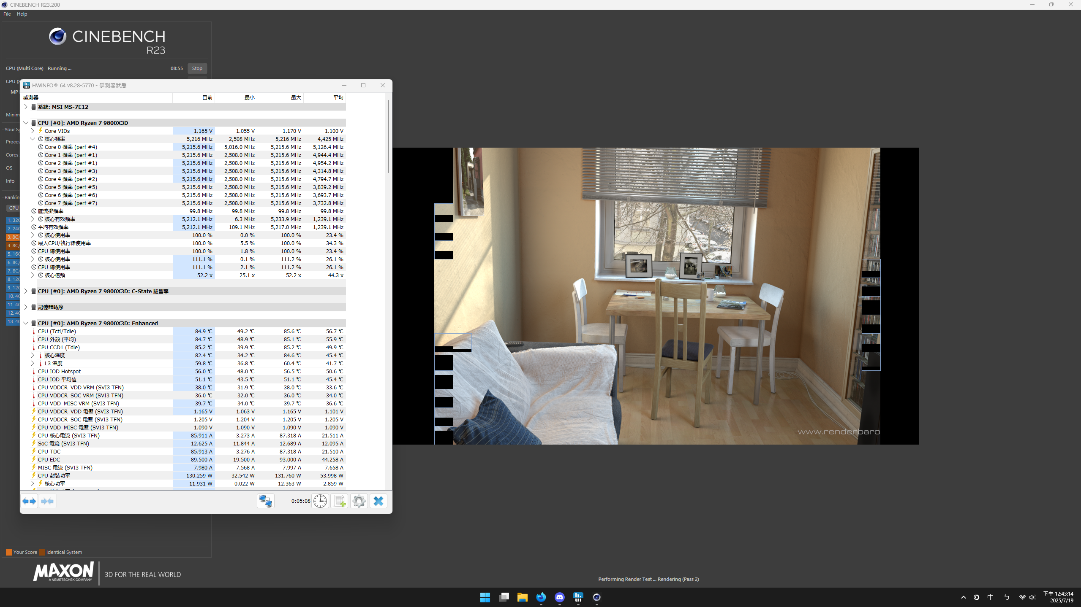
Task: Click the 最大 column header
Action: point(280,97)
